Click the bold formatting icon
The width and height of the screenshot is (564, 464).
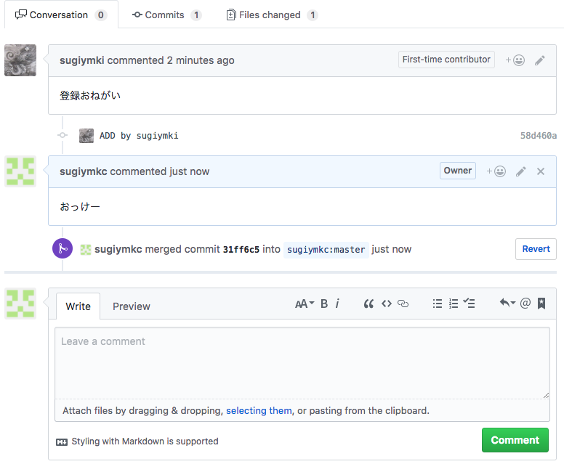pos(324,304)
